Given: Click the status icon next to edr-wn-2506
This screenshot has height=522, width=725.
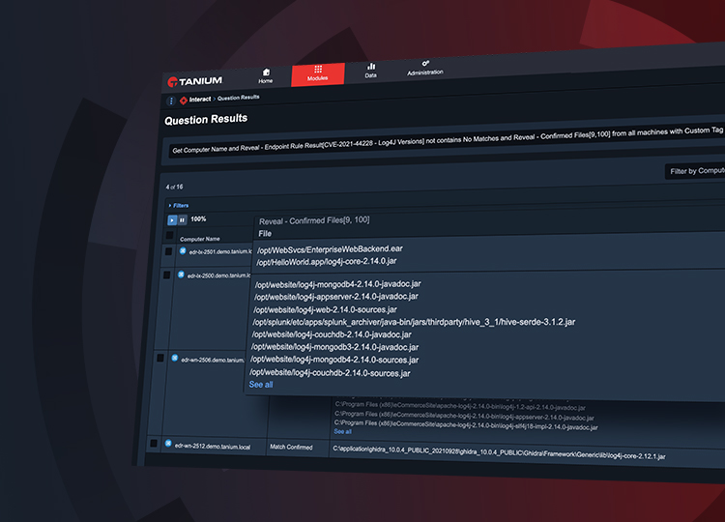Looking at the screenshot, I should [x=174, y=358].
